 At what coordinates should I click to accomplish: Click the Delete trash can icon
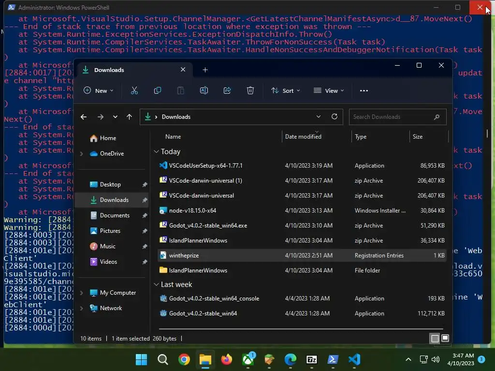(250, 90)
